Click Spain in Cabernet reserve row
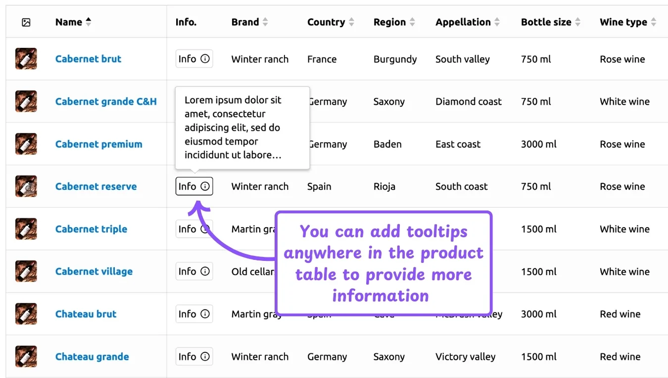 pos(319,187)
